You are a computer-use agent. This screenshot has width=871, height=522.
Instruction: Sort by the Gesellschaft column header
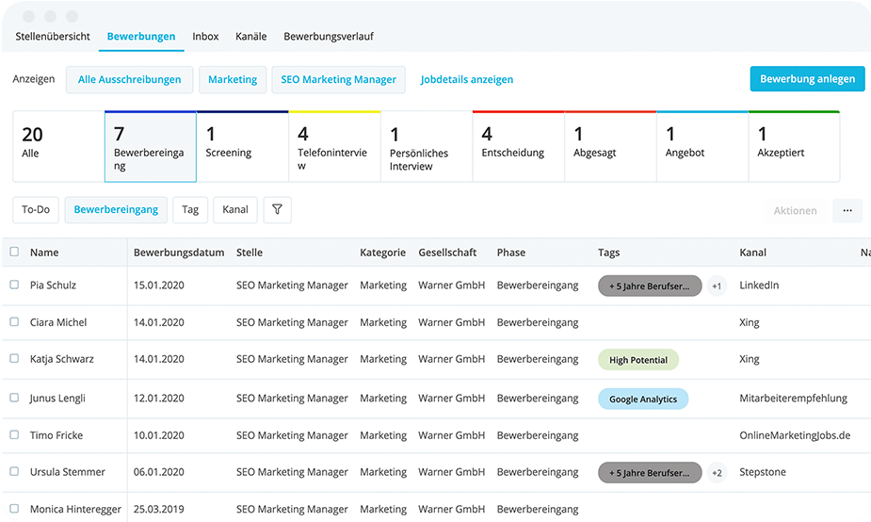pyautogui.click(x=447, y=253)
